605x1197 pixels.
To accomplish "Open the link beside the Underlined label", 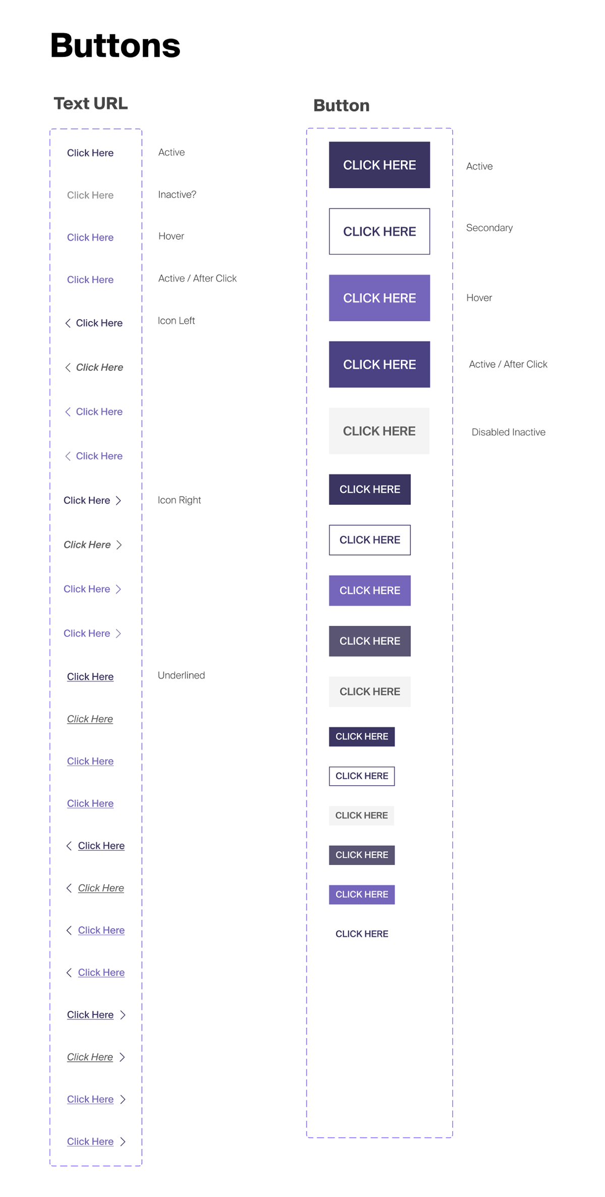I will click(x=90, y=677).
